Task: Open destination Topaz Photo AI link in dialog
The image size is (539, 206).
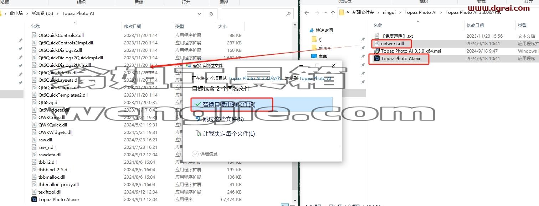Action: (315, 78)
